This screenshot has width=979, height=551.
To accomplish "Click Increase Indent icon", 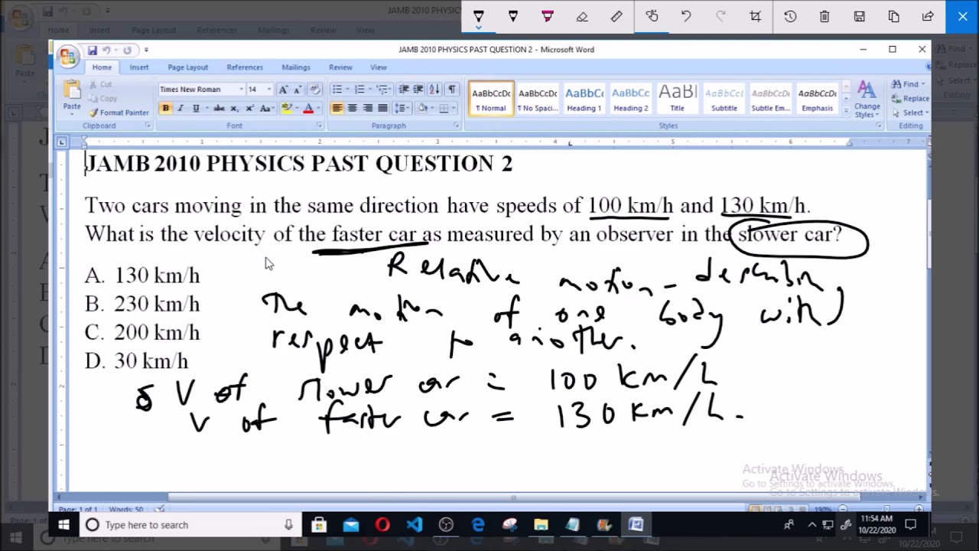I will (418, 90).
